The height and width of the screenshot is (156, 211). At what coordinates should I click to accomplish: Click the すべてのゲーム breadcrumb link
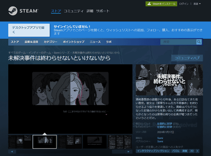click(17, 53)
